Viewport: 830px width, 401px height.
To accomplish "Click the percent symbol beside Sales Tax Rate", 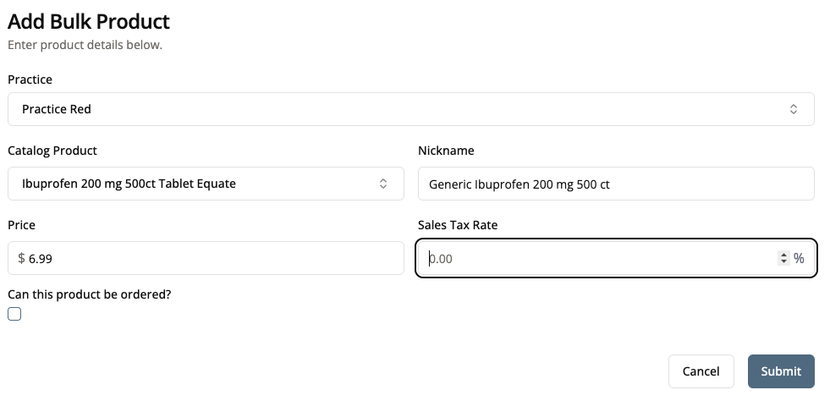I will coord(799,259).
